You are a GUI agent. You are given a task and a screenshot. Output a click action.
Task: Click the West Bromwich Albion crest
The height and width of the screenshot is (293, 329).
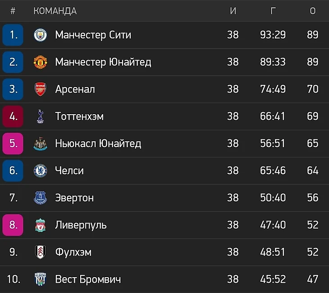pos(41,279)
